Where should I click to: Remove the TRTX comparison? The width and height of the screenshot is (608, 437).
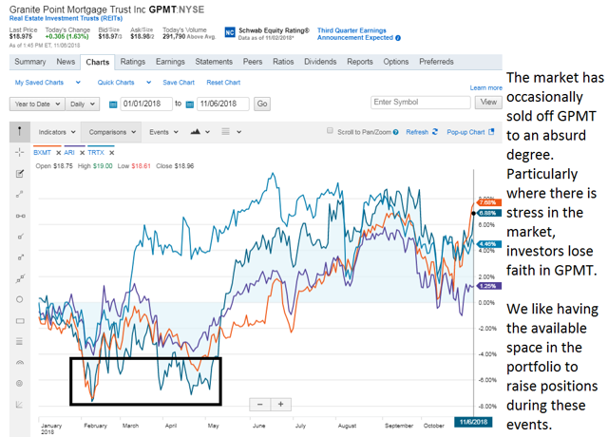coord(111,153)
